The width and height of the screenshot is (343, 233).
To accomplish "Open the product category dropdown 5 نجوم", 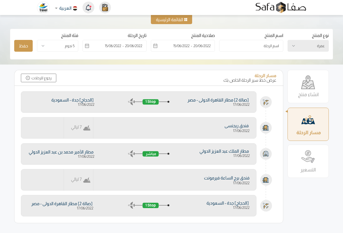I will (x=58, y=46).
